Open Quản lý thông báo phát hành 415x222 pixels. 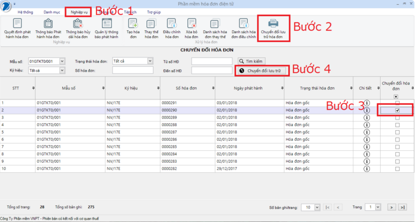(107, 28)
